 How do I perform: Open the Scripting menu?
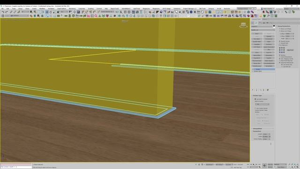pos(90,8)
